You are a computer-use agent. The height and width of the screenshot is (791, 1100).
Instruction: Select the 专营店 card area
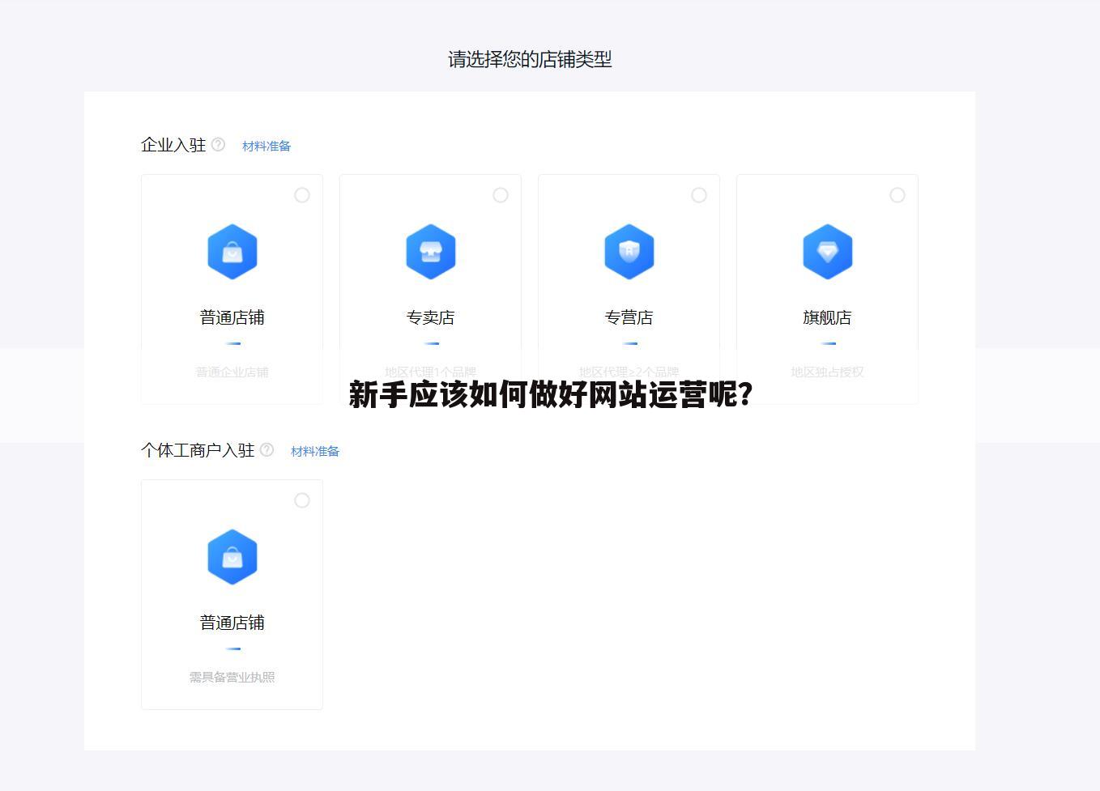click(629, 288)
